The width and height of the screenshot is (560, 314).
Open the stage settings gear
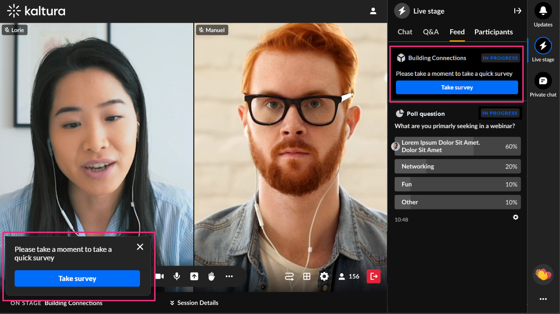324,276
